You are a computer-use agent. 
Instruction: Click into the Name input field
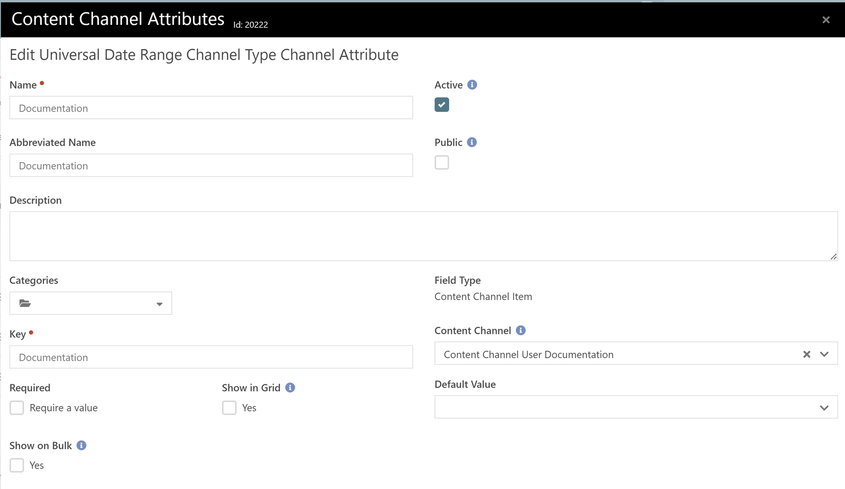(211, 108)
